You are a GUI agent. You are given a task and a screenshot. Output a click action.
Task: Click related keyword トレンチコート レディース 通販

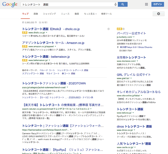pos(73,70)
